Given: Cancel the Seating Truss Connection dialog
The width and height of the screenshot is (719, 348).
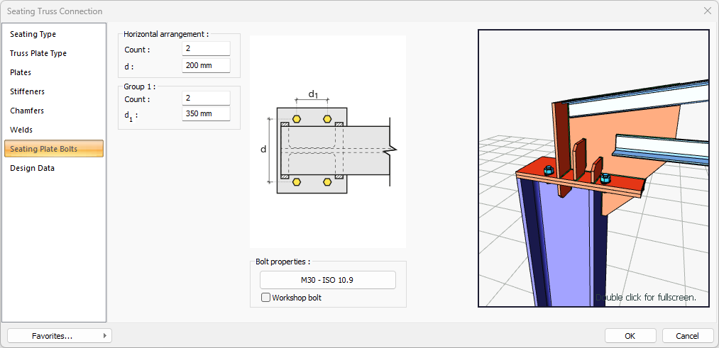Looking at the screenshot, I should click(687, 336).
